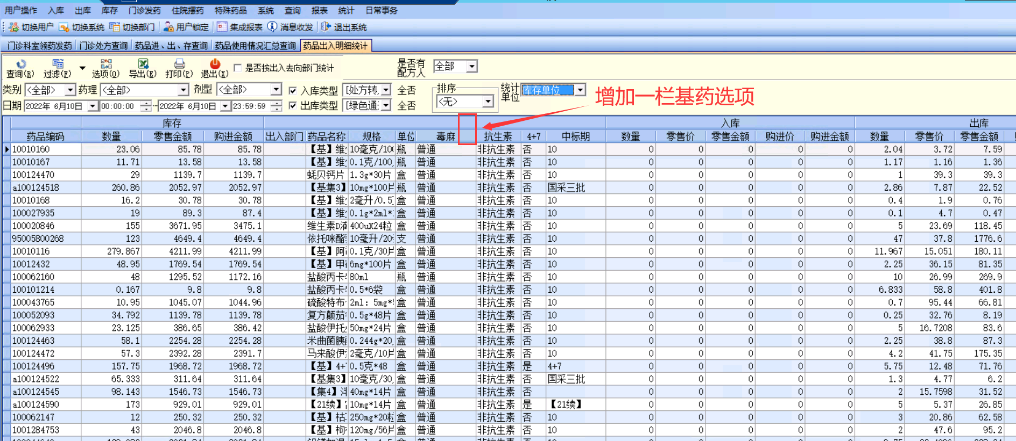Open the 统计单位 dropdown
Screen dimensions: 1016x441
[580, 90]
